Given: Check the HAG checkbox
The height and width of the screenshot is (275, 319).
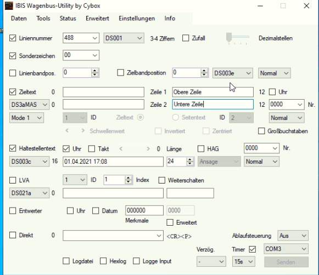Looking at the screenshot, I should (201, 149).
